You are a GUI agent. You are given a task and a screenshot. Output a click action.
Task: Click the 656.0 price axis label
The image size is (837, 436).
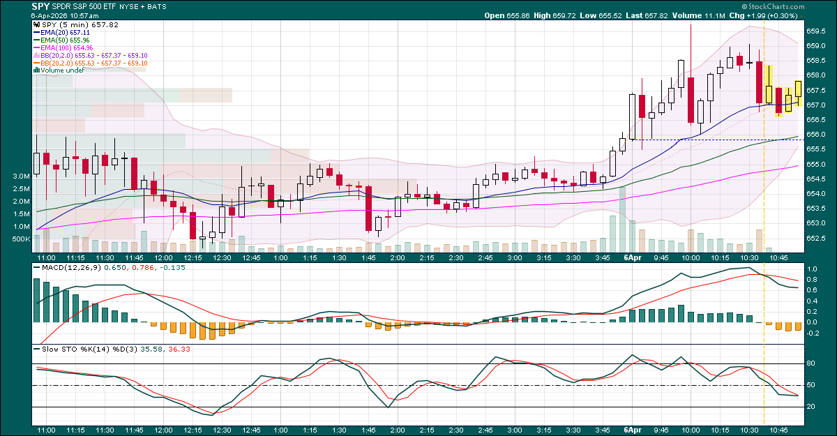coord(816,135)
